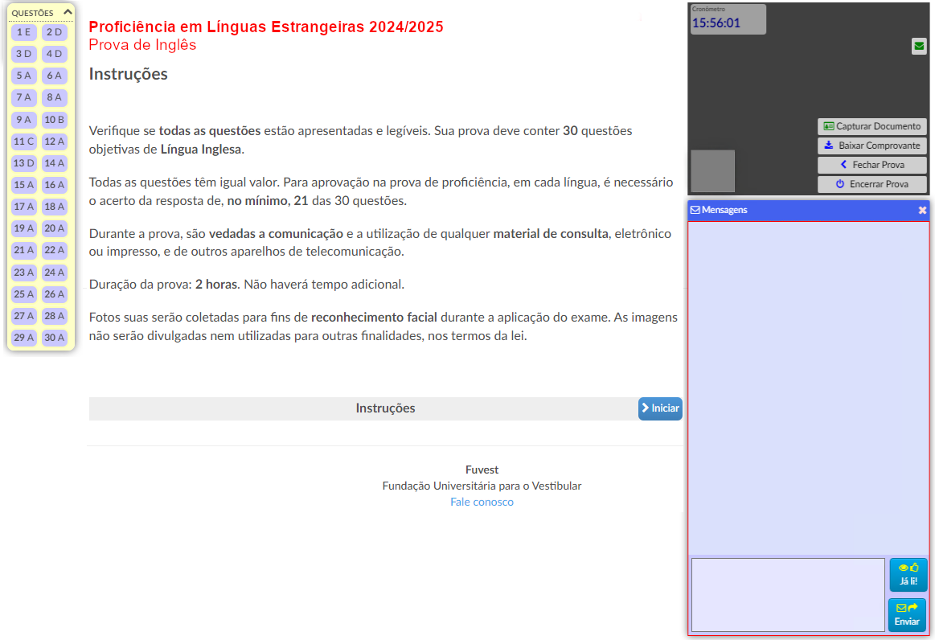Click the Cronômetro timer display
Screen dimensions: 935x640
click(728, 20)
